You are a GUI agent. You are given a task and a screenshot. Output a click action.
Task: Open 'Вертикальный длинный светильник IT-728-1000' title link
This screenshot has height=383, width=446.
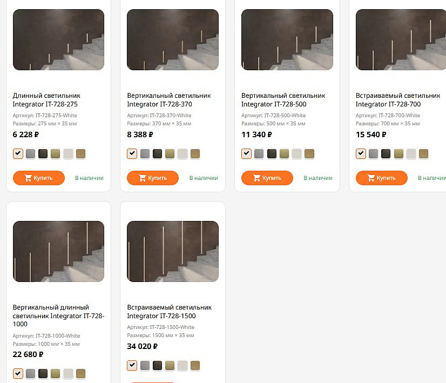(x=58, y=315)
